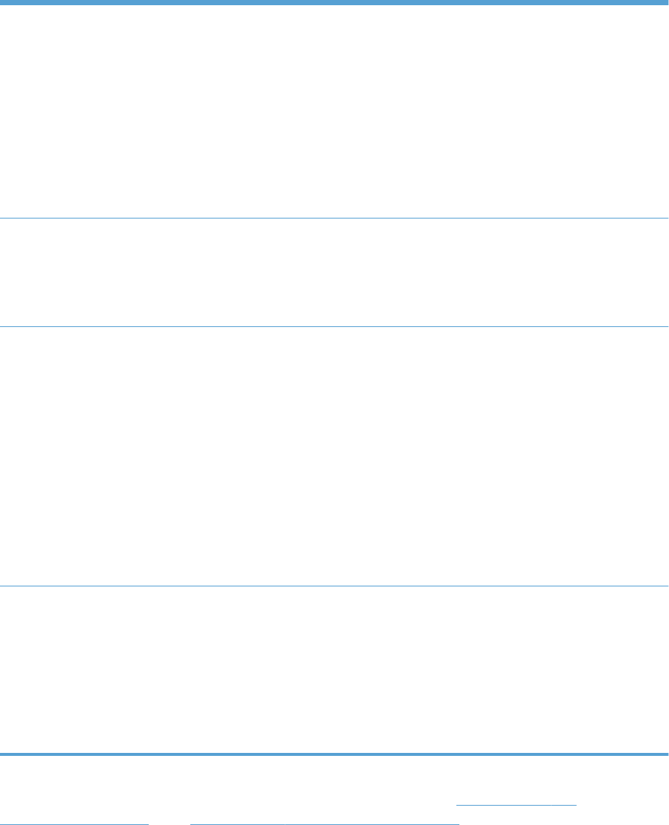Click the second thin blue divider line
Screen dimensions: 669x825
coord(334,327)
